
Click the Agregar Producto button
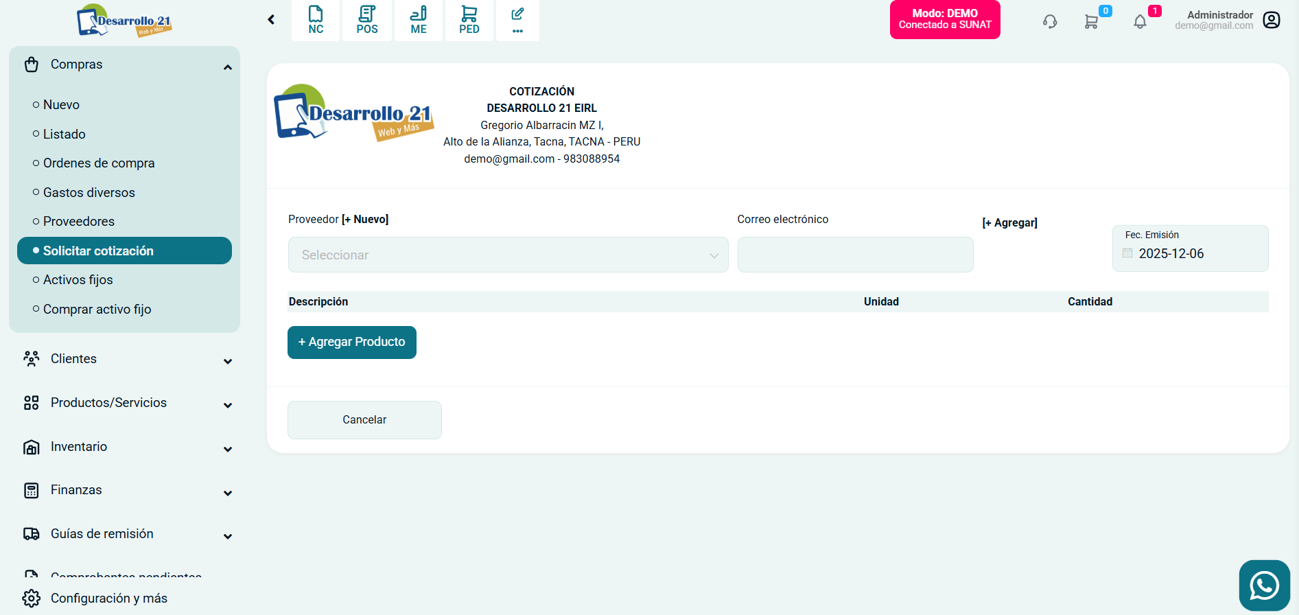pos(352,342)
